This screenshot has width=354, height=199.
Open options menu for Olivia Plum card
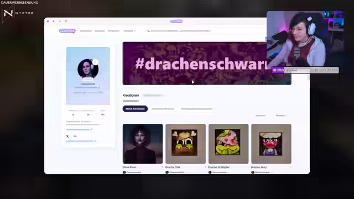tap(162, 167)
